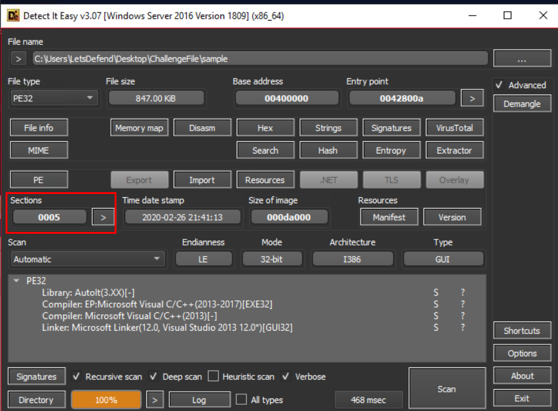
Task: Open the Import table
Action: [202, 180]
